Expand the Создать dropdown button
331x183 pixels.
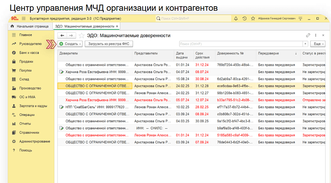70,44
